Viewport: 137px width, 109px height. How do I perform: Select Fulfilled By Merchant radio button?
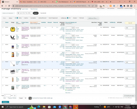point(78,18)
